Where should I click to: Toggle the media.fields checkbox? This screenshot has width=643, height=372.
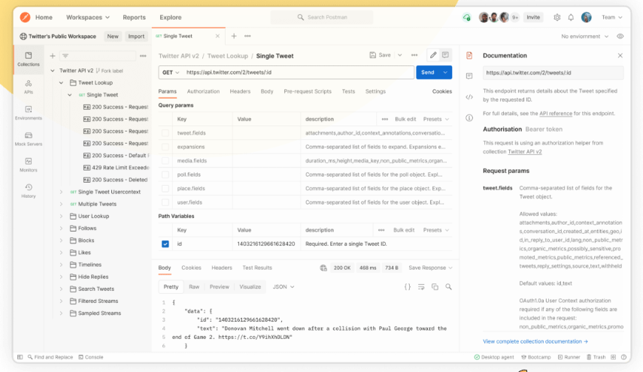165,161
